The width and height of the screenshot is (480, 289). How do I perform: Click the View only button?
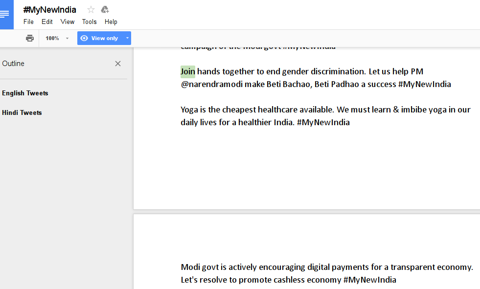pos(100,38)
